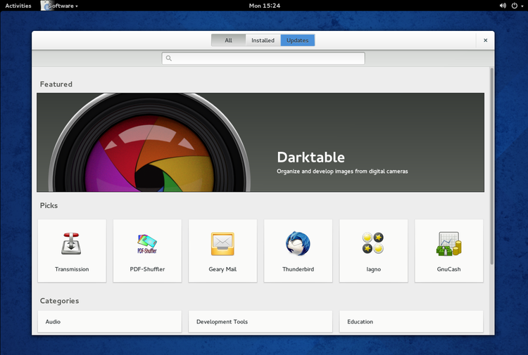Show the Updates tab
This screenshot has width=528, height=355.
click(298, 40)
